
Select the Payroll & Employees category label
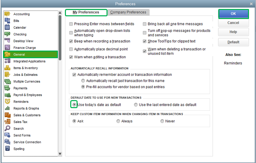[x=28, y=95]
